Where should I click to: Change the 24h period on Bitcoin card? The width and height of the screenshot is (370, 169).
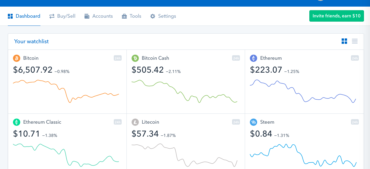coord(118,58)
